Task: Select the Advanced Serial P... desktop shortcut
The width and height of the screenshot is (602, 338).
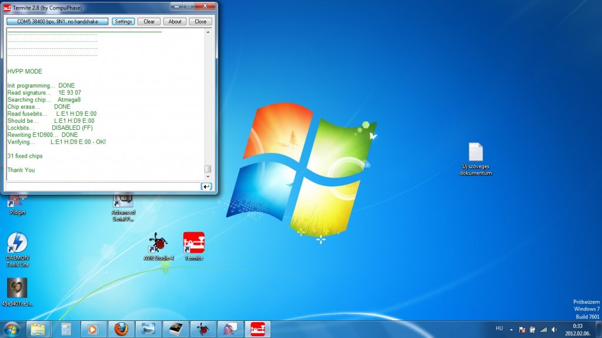Action: click(x=123, y=208)
